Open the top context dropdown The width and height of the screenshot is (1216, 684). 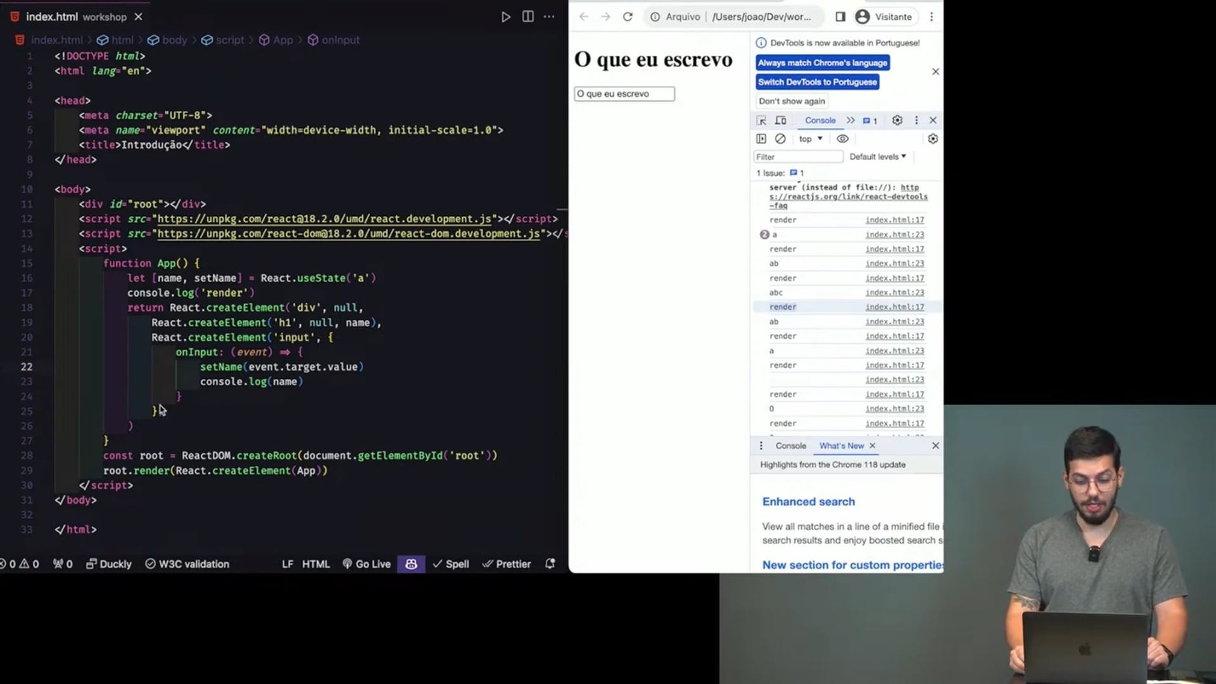pyautogui.click(x=811, y=139)
